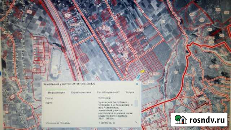The height and width of the screenshot is (130, 231).
Task: Click the 140502 quarter label on map
Action: 45,62
